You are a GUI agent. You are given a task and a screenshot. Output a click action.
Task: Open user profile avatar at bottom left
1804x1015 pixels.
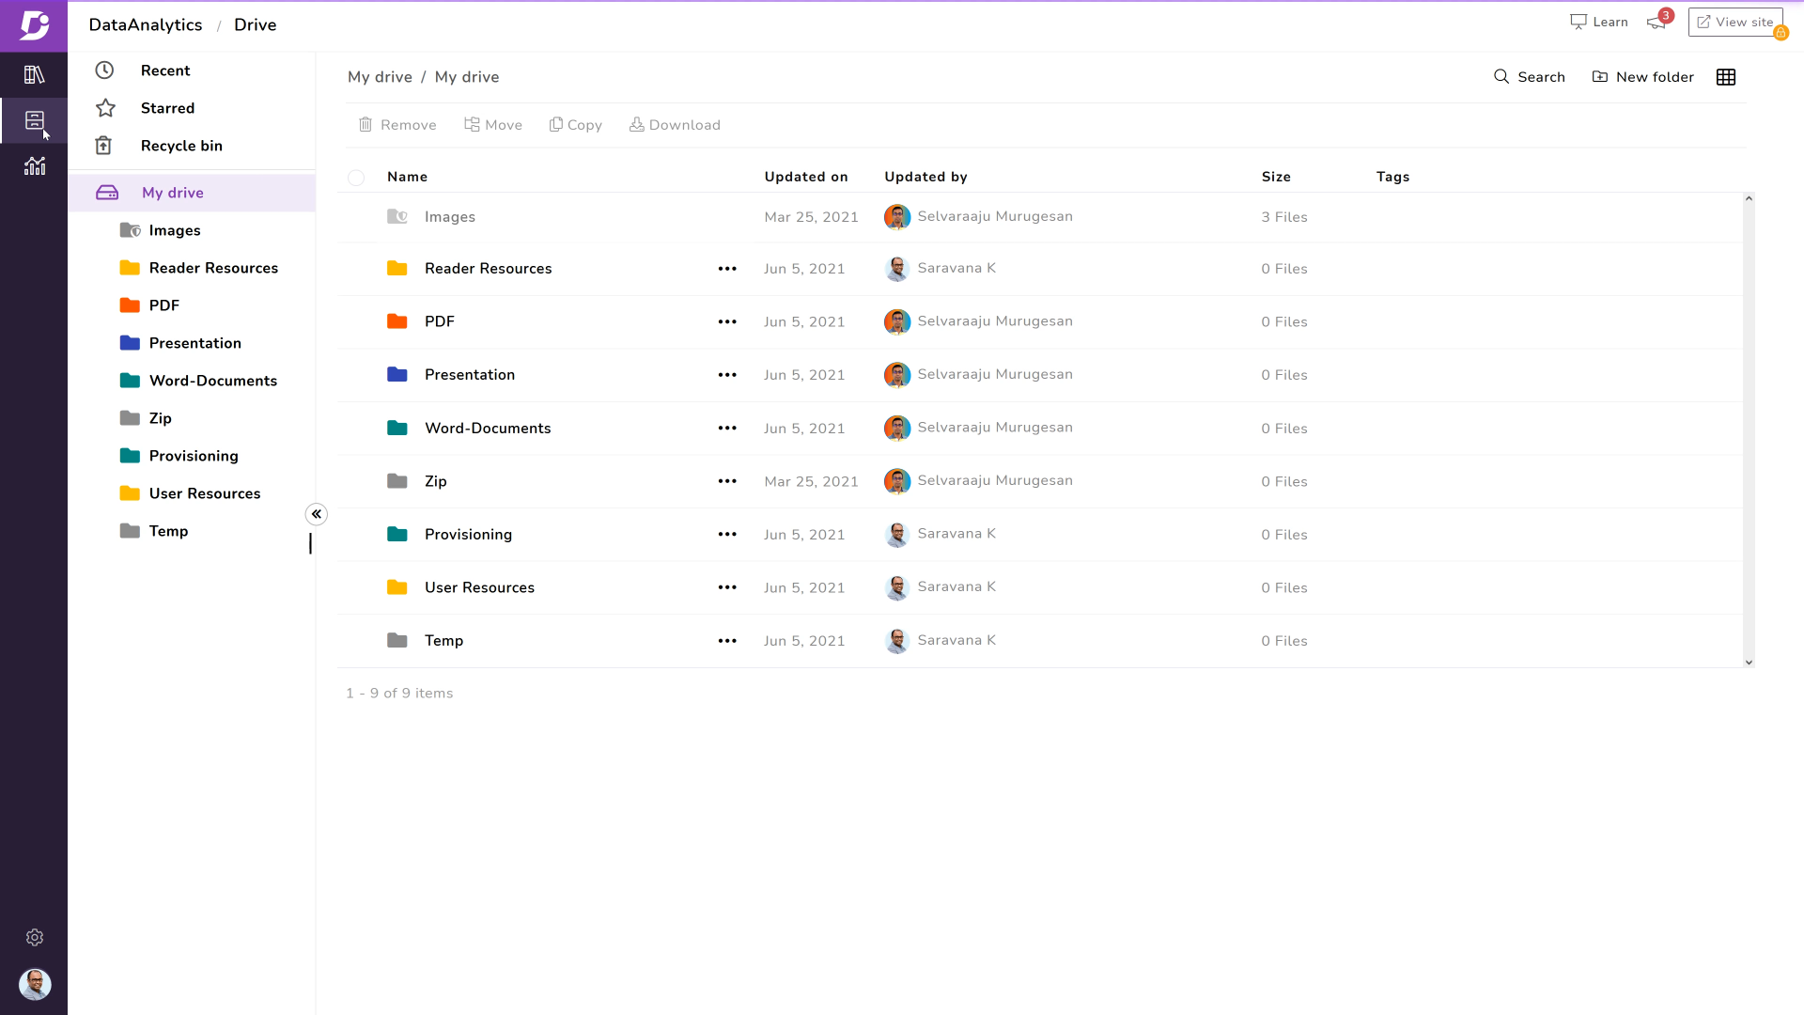[35, 984]
